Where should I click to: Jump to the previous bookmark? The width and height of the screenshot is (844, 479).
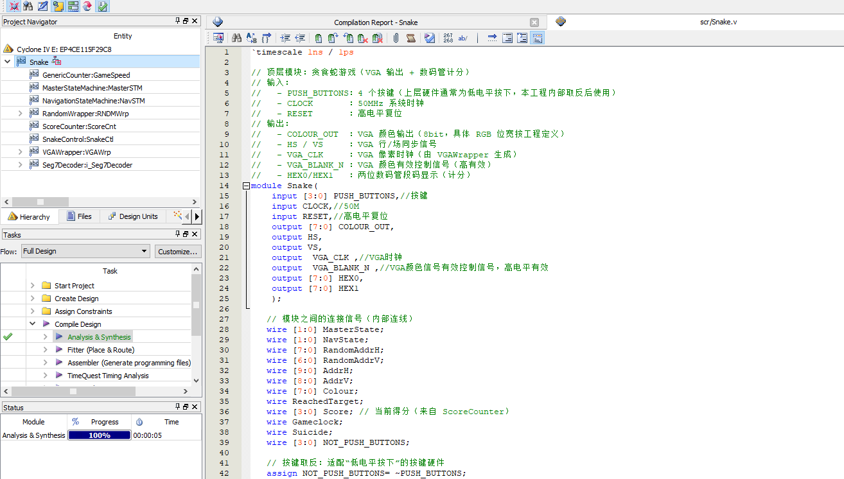click(348, 38)
